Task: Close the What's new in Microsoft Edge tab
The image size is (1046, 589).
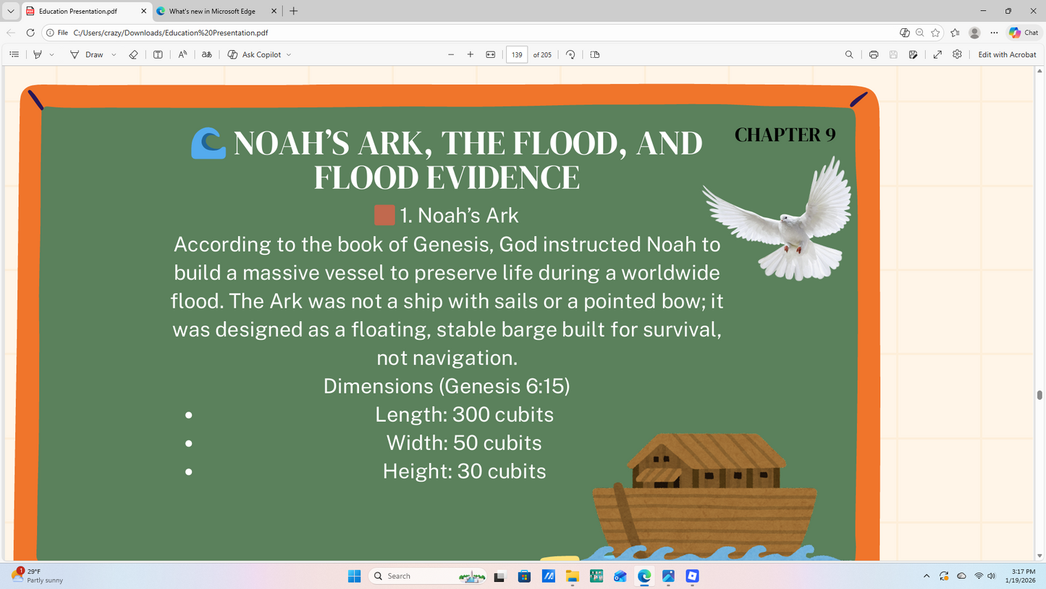Action: click(x=274, y=12)
